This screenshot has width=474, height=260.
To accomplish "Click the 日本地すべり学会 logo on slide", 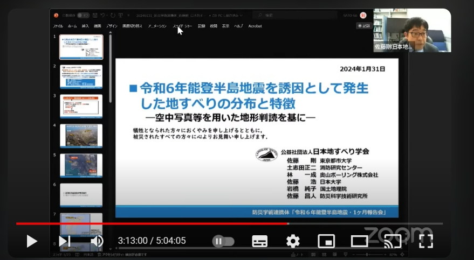I will 266,154.
